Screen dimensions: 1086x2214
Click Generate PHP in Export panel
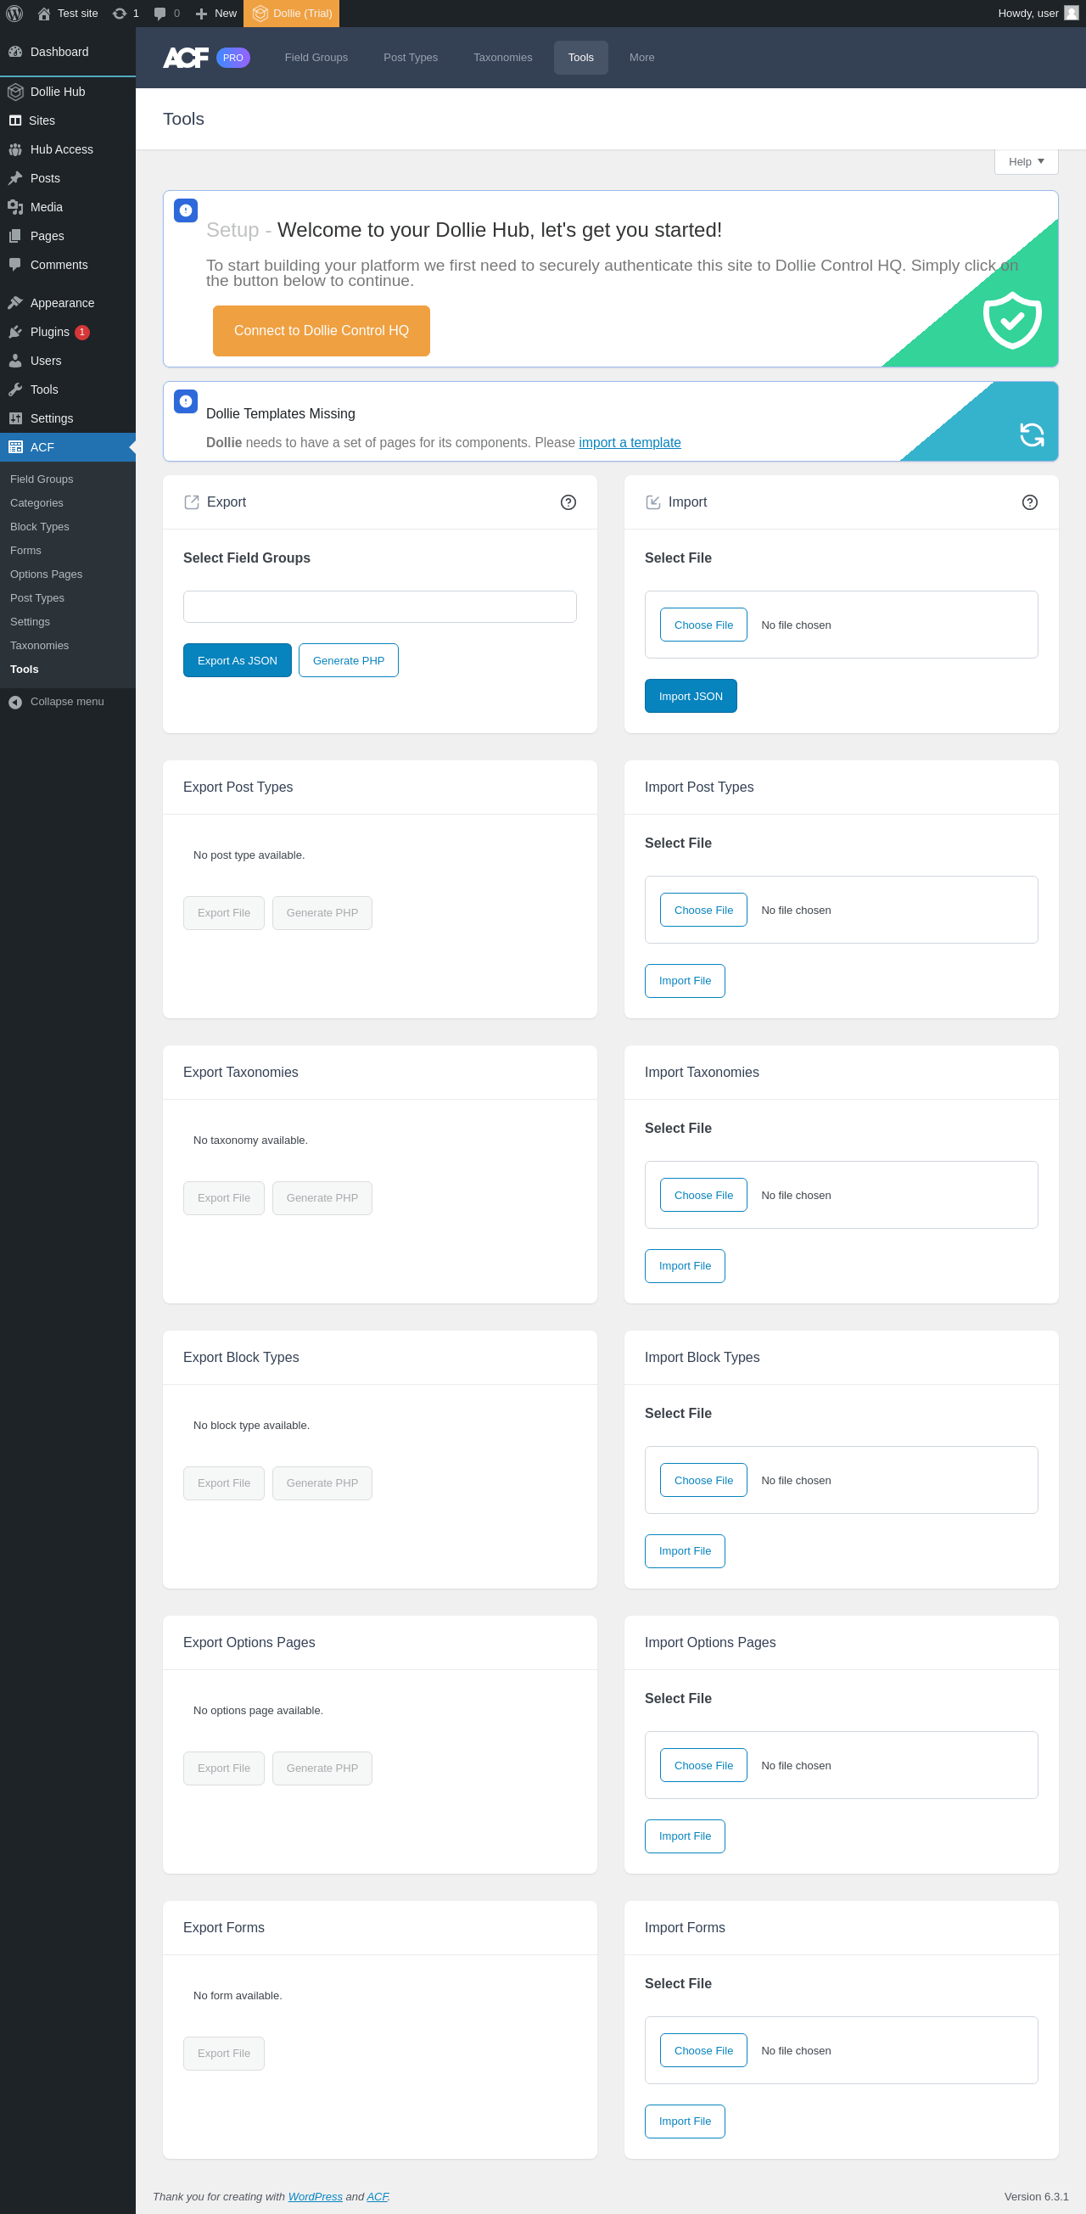[x=349, y=660]
